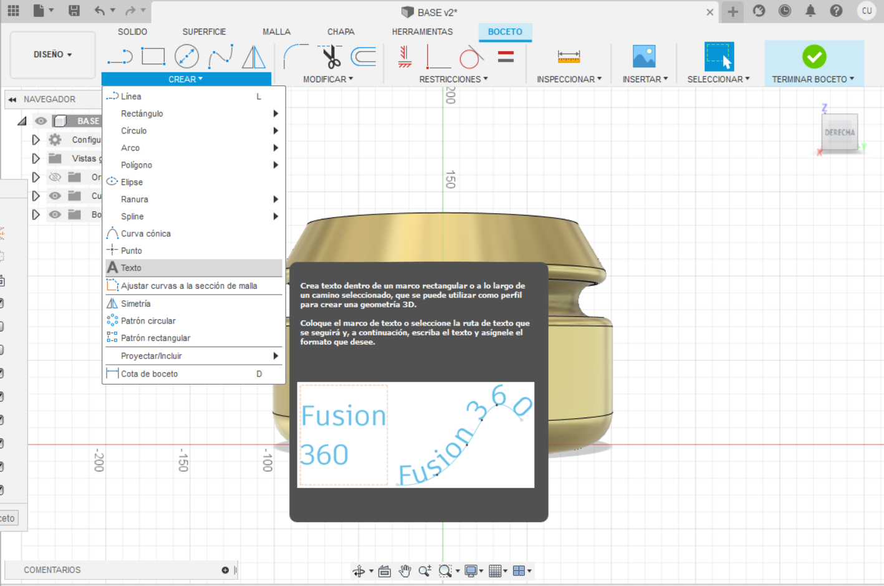The height and width of the screenshot is (586, 884).
Task: Select the Offset tool in toolbar
Action: click(363, 57)
